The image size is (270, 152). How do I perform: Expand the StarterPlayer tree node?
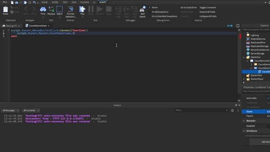[244, 79]
